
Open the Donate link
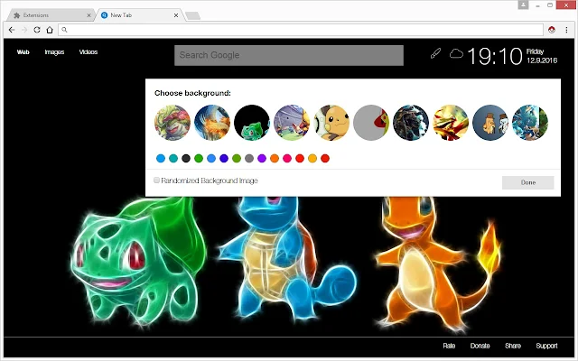pos(480,346)
